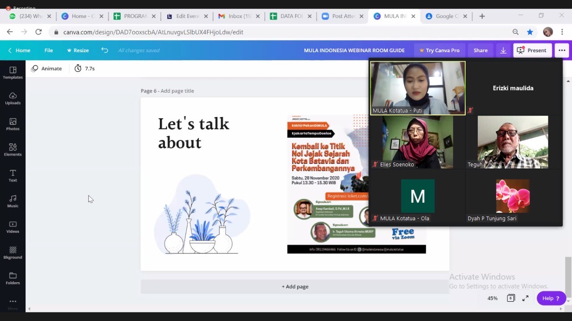Click the Present button
Viewport: 572px width, 321px height.
point(533,50)
